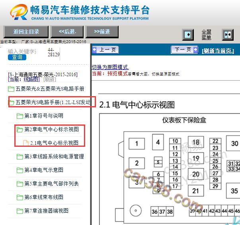Go back with the <<后退 button
This screenshot has width=240, height=225.
click(x=67, y=32)
